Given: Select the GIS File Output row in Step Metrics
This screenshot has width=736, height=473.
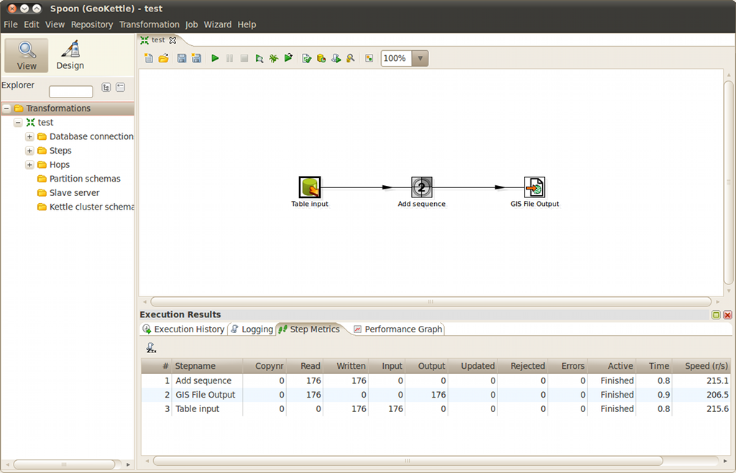Looking at the screenshot, I should click(x=436, y=395).
